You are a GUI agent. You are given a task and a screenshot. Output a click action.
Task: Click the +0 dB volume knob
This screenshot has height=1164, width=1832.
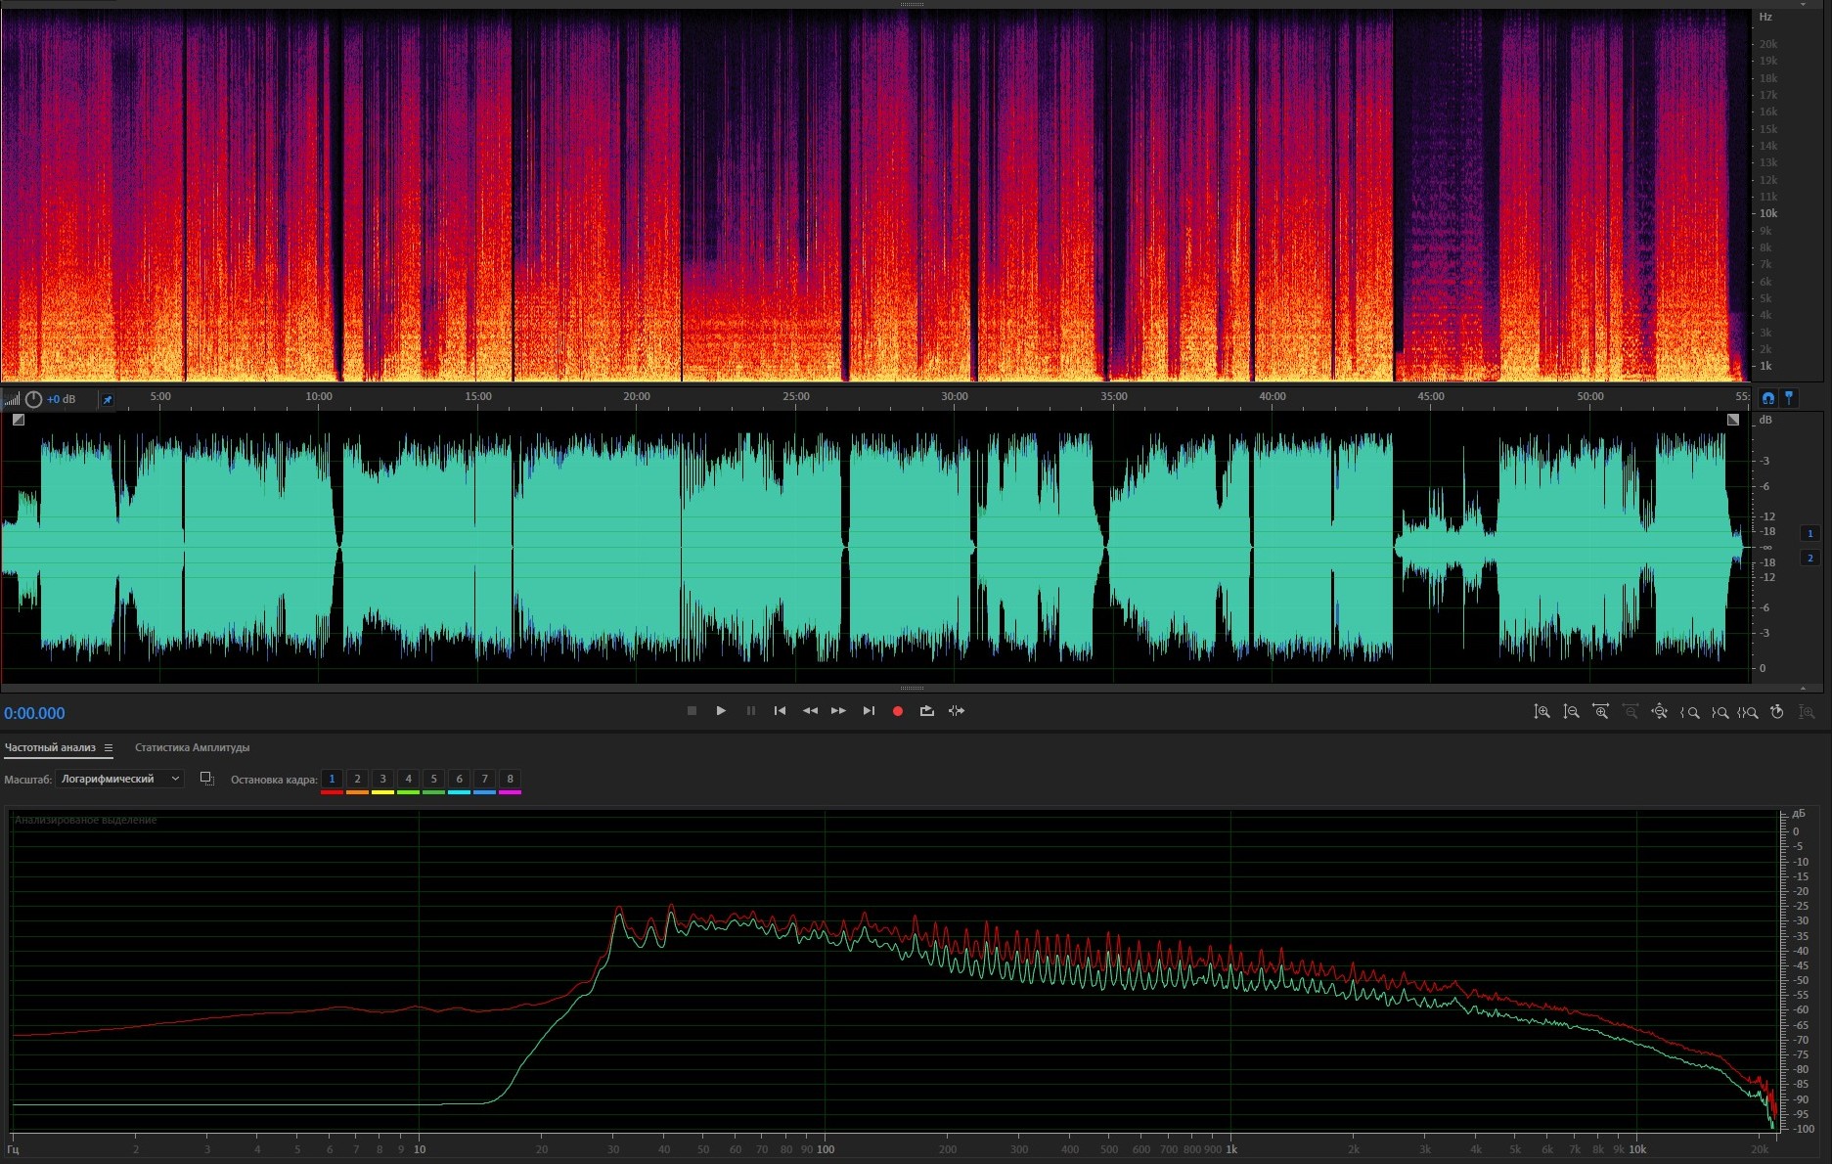pyautogui.click(x=33, y=399)
